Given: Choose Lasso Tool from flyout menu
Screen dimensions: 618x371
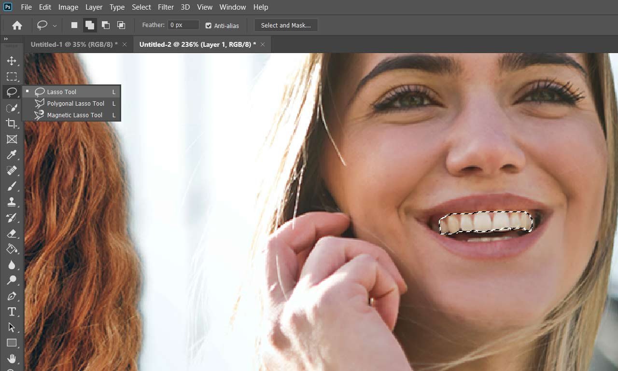Looking at the screenshot, I should point(71,92).
